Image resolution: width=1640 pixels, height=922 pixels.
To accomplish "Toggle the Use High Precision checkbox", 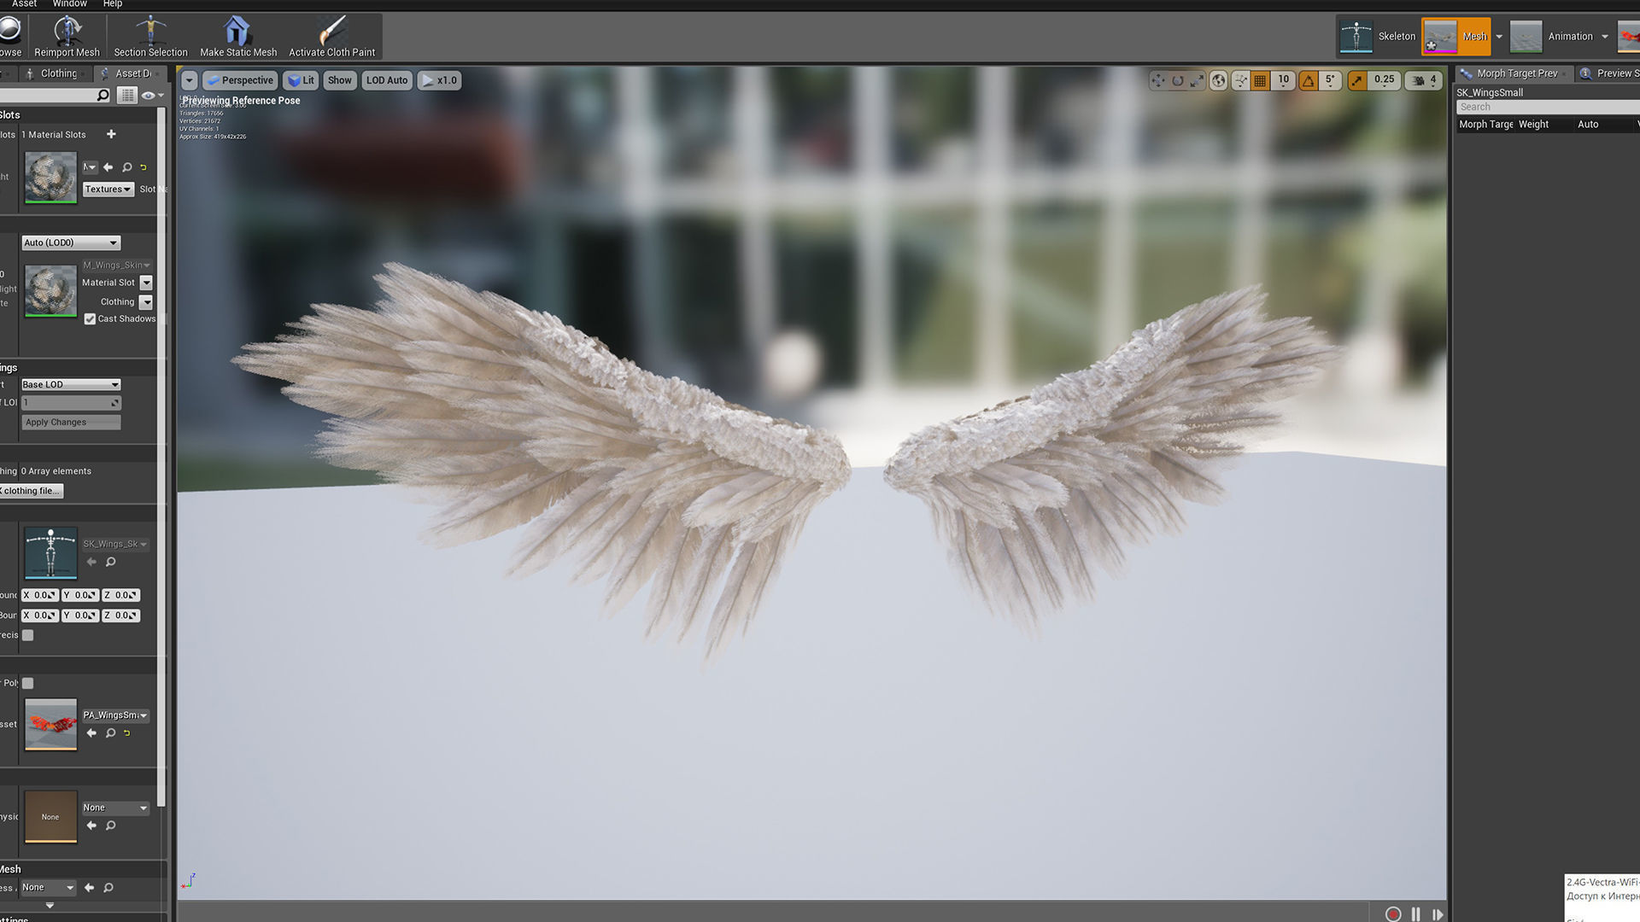I will [x=28, y=635].
